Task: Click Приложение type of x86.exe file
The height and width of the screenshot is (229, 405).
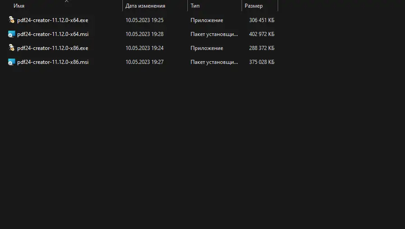Action: (207, 48)
